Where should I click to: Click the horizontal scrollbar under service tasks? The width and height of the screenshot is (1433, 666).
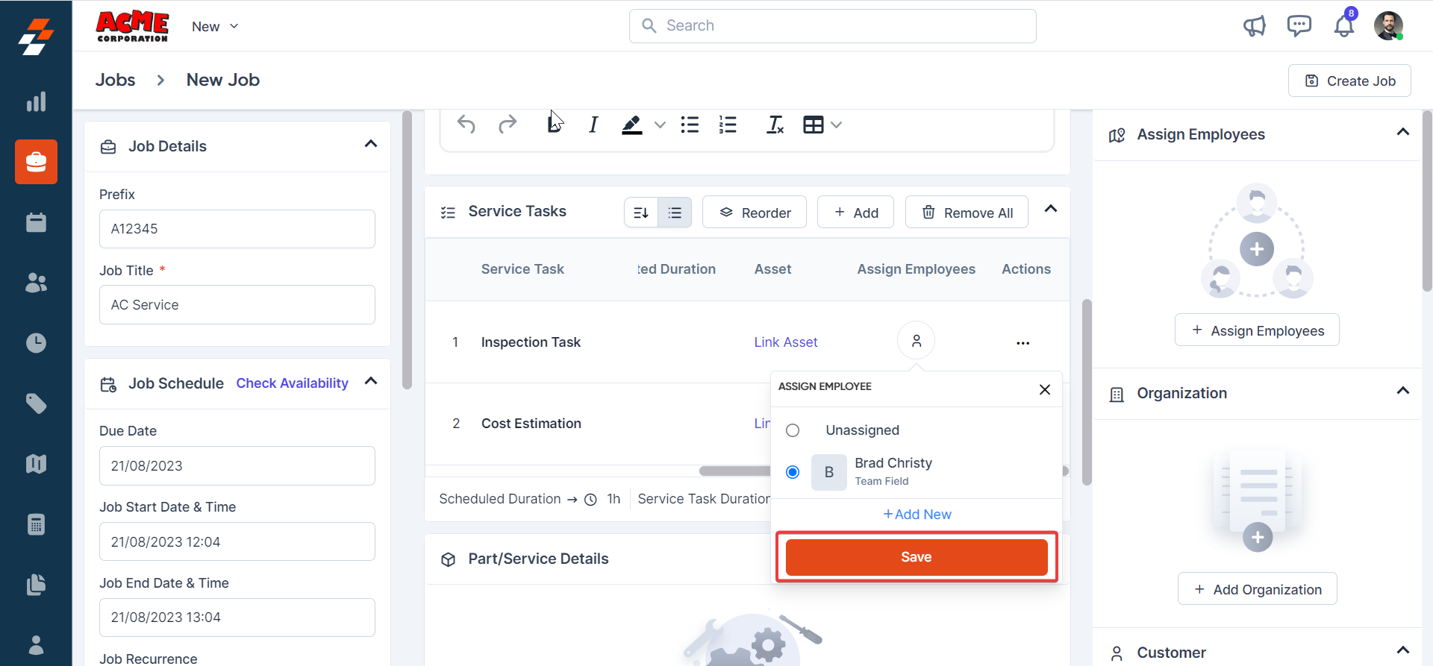(x=734, y=471)
